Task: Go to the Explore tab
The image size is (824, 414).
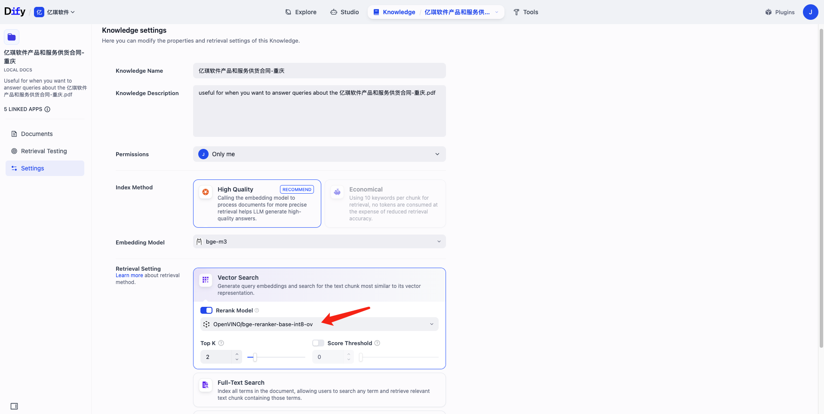Action: (x=301, y=12)
